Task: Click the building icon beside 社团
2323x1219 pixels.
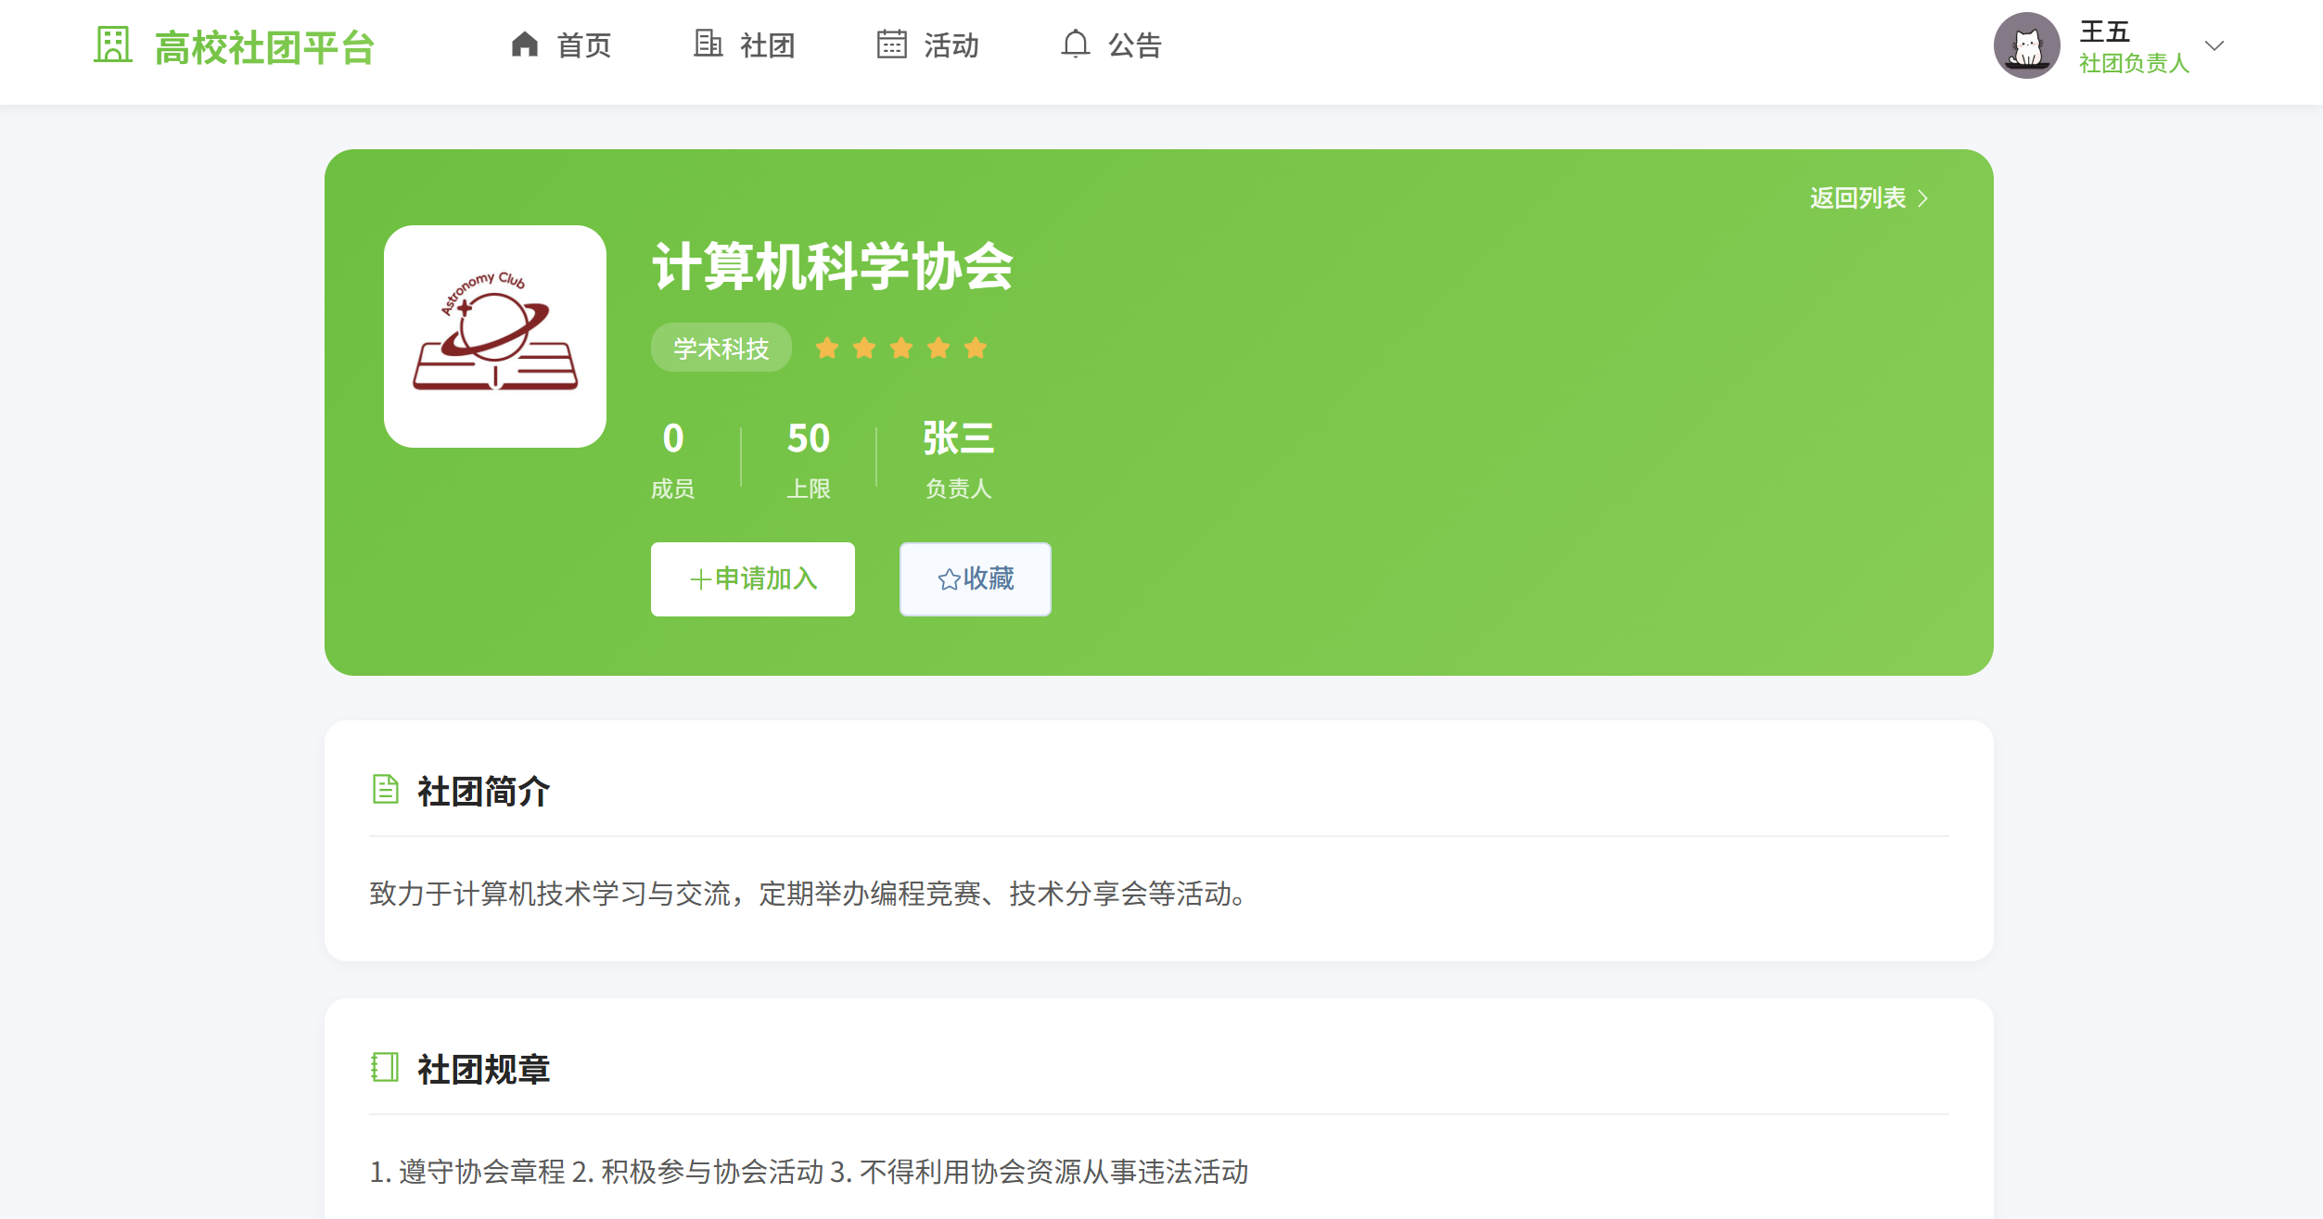Action: (708, 44)
